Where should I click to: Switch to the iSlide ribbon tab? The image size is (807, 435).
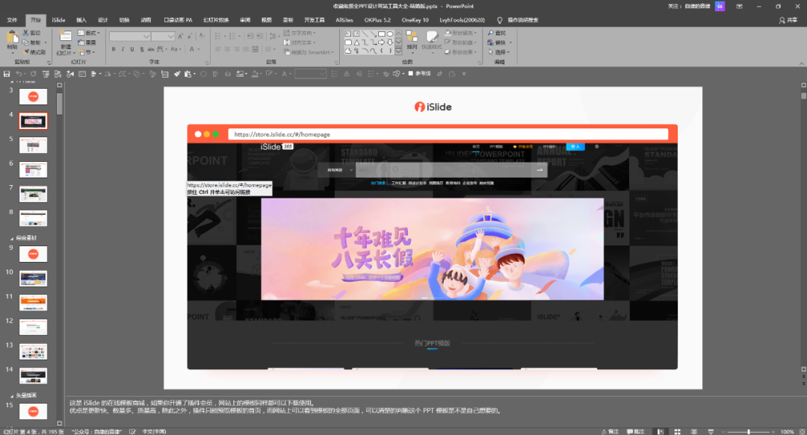tap(58, 20)
